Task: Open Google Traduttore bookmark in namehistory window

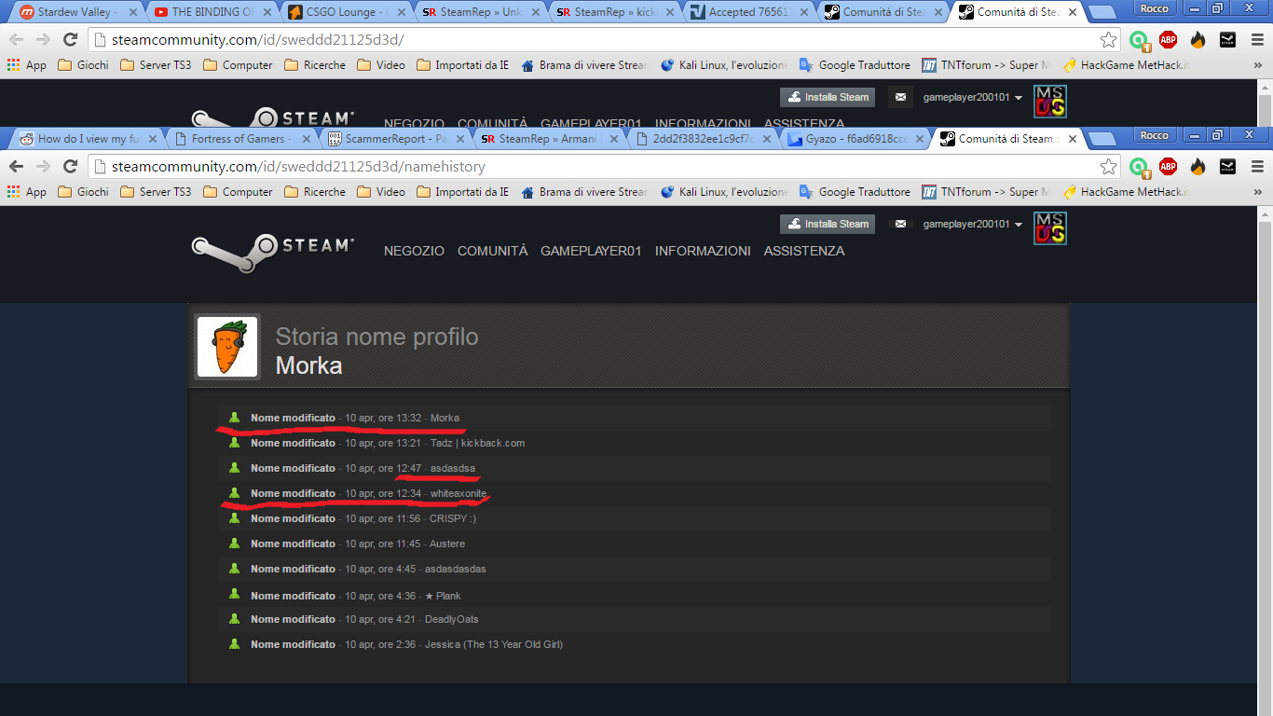Action: point(855,192)
